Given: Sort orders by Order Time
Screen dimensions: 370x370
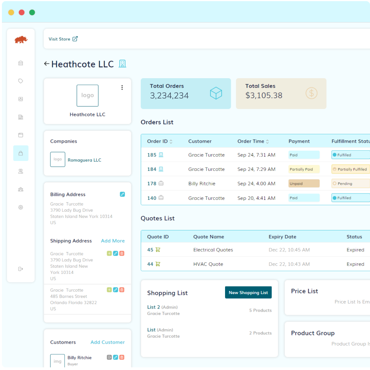Looking at the screenshot, I should pos(267,142).
